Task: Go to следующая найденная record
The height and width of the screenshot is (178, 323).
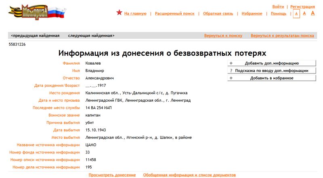Action: pos(91,36)
